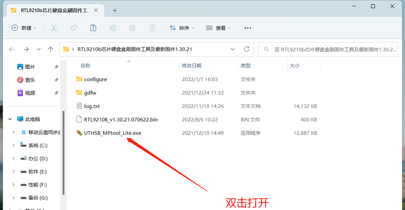Open the See more three-dots menu
The width and height of the screenshot is (405, 210).
248,28
